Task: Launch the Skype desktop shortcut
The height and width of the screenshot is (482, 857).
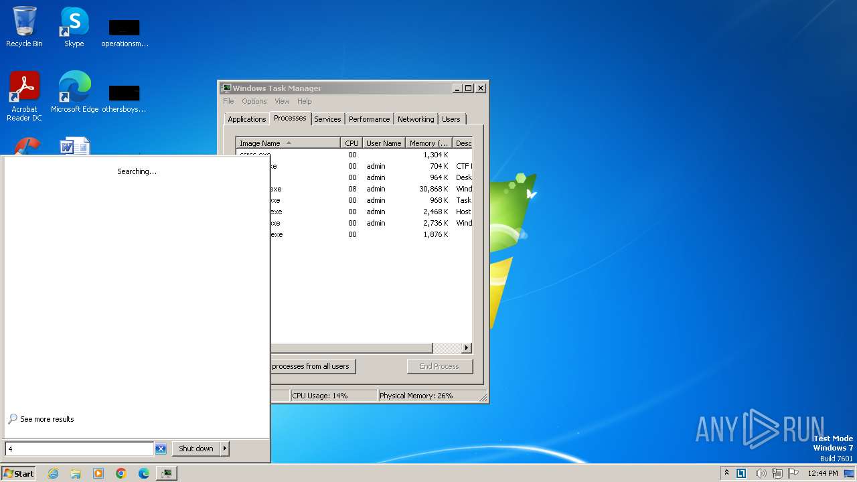Action: click(x=74, y=27)
